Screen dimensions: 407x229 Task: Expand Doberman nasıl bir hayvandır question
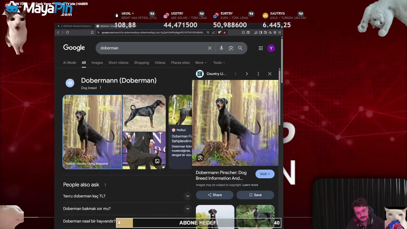tap(89, 221)
